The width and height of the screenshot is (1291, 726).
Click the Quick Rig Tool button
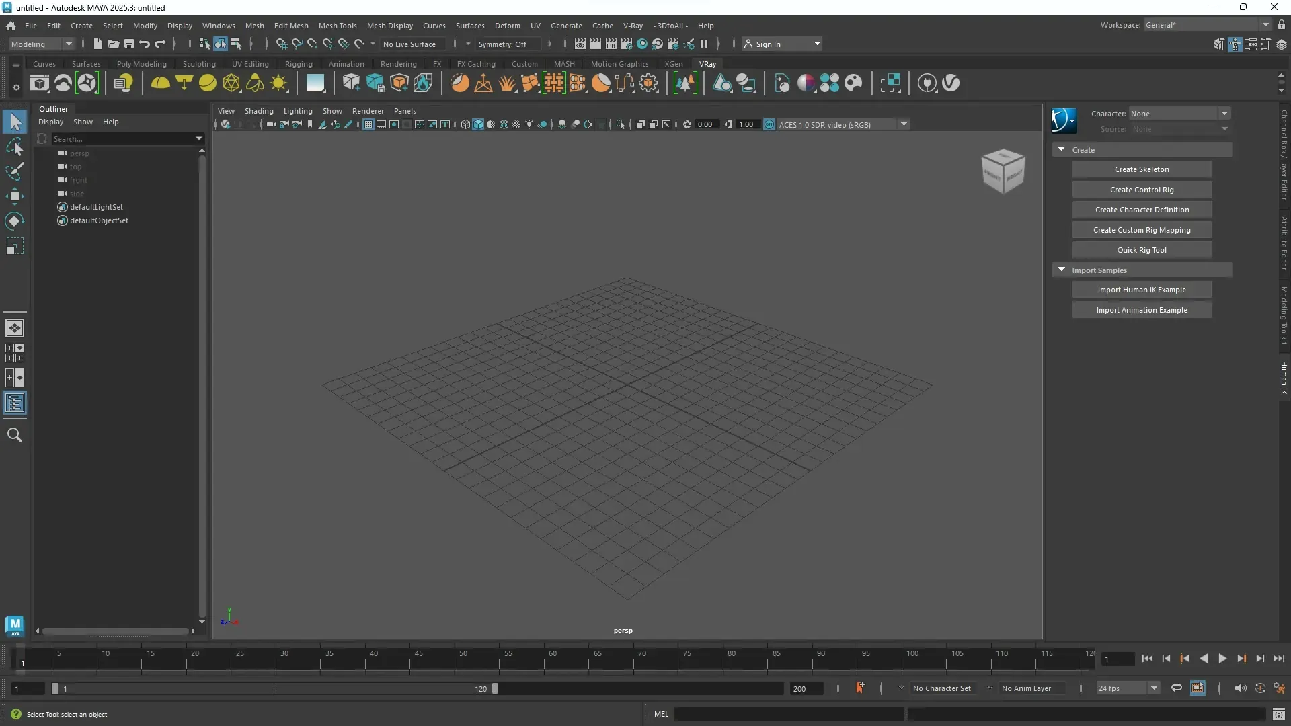point(1141,250)
